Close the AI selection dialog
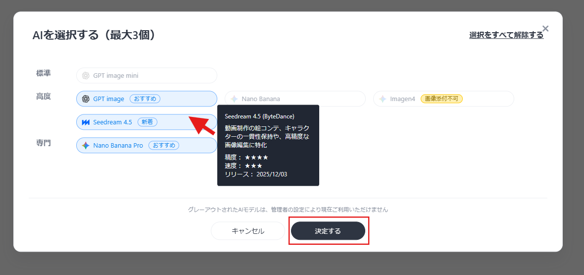 point(545,28)
